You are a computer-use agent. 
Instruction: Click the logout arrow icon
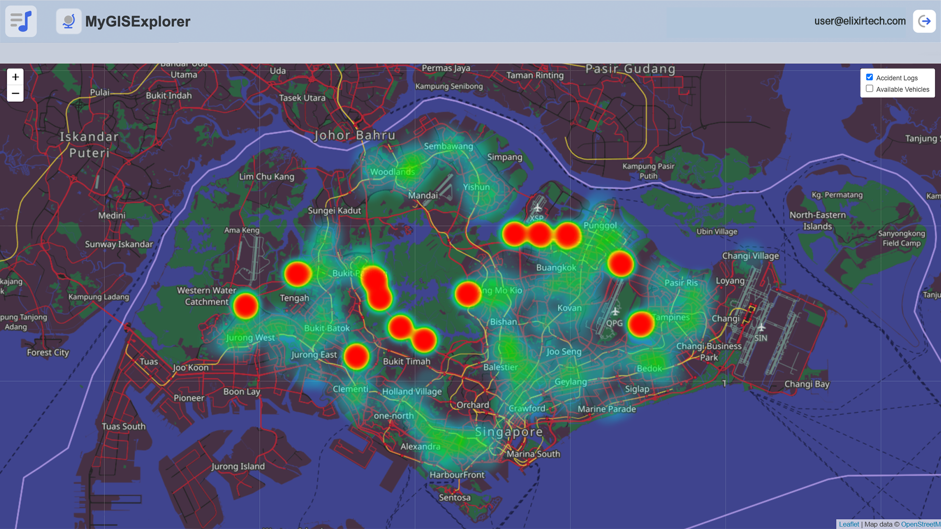click(x=924, y=21)
